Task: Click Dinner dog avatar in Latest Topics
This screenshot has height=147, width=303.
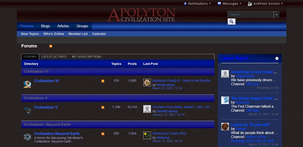Action: pos(225,126)
